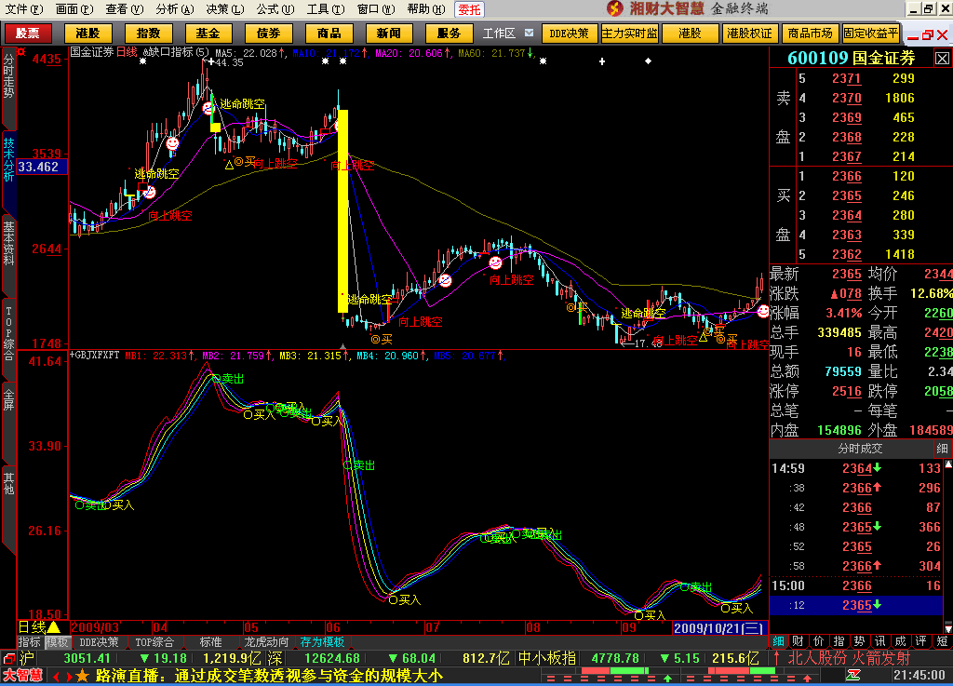Open the 日线 period selector
The width and height of the screenshot is (953, 686).
coord(39,627)
